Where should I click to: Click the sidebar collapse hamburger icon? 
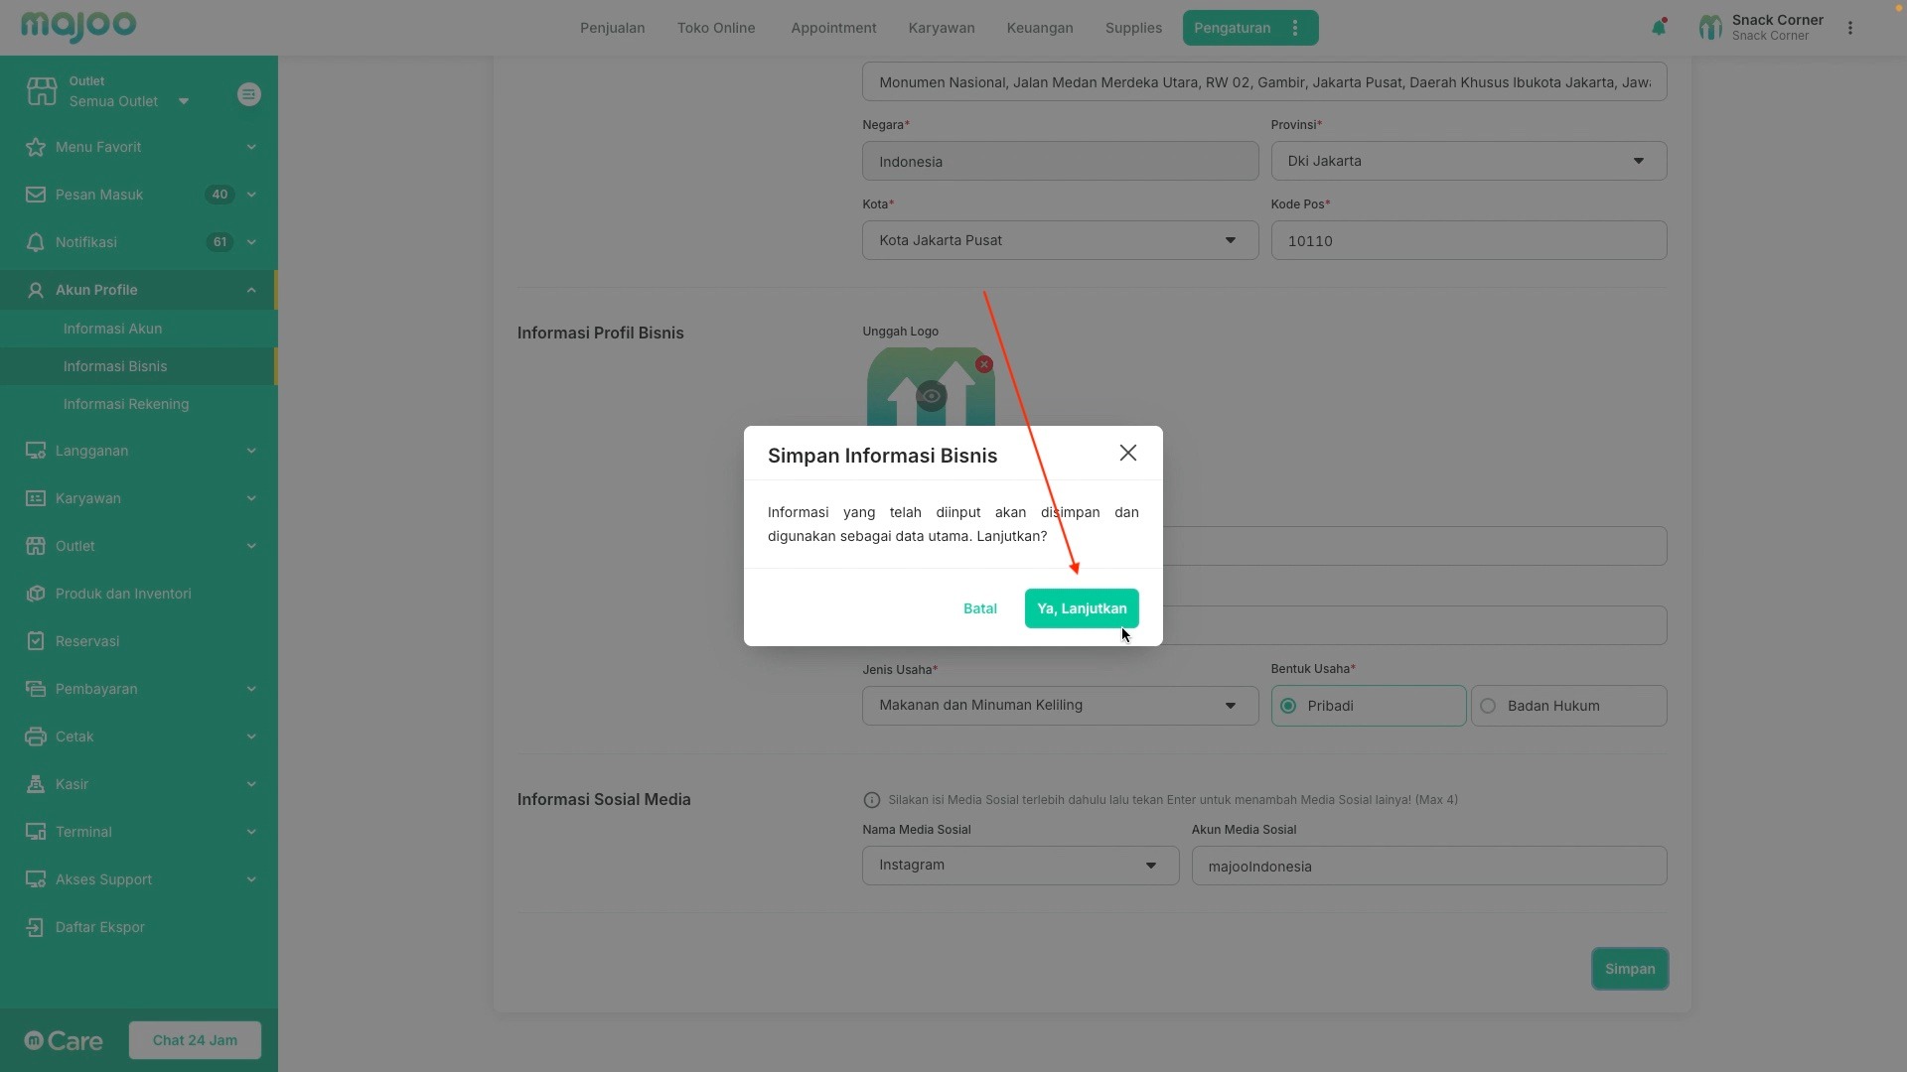[x=249, y=94]
